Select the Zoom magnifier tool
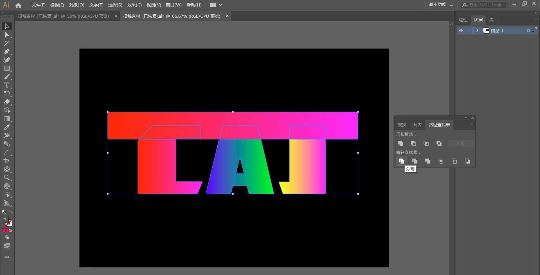The image size is (540, 275). click(7, 178)
